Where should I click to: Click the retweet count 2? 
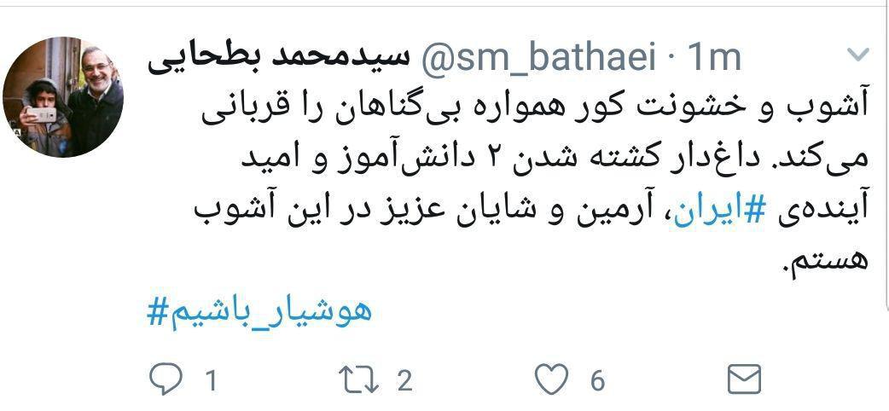click(404, 380)
